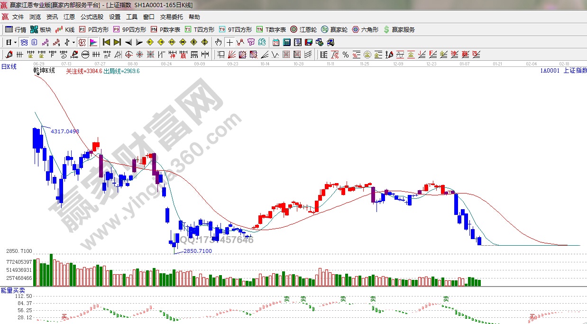Expand the 乾坤K线 indicator triangle marker
Viewport: 587px width, 324px height.
pos(37,74)
